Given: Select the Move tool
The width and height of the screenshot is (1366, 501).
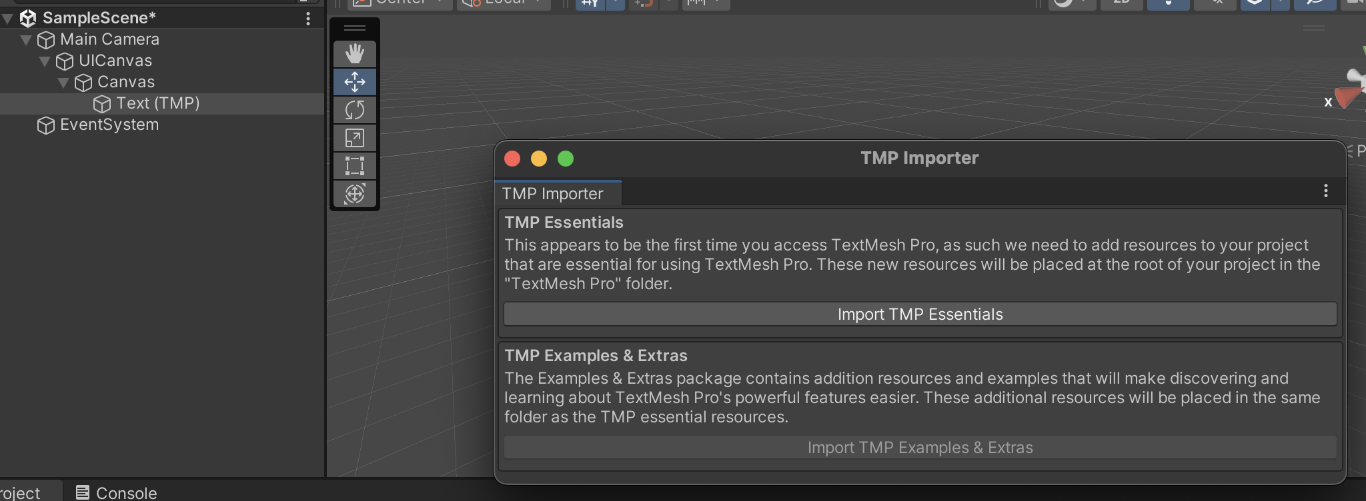Looking at the screenshot, I should click(355, 82).
